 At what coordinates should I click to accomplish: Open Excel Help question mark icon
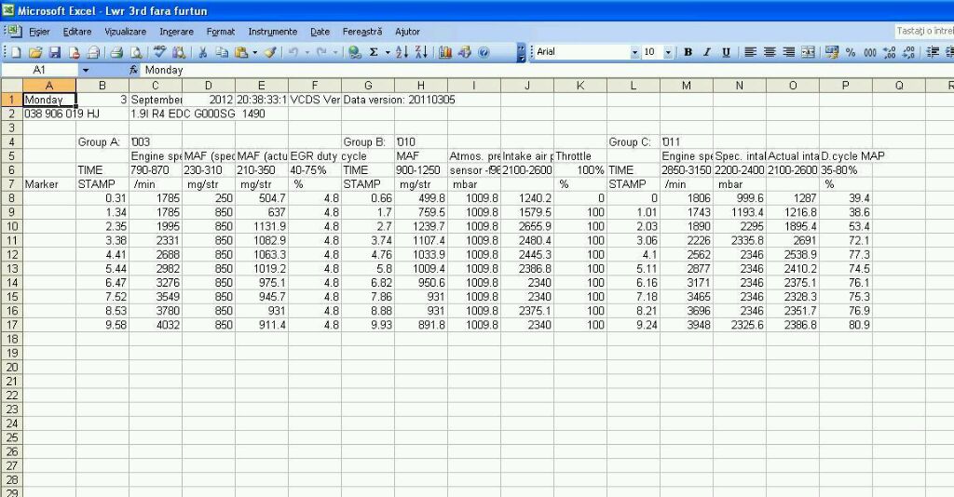coord(484,53)
